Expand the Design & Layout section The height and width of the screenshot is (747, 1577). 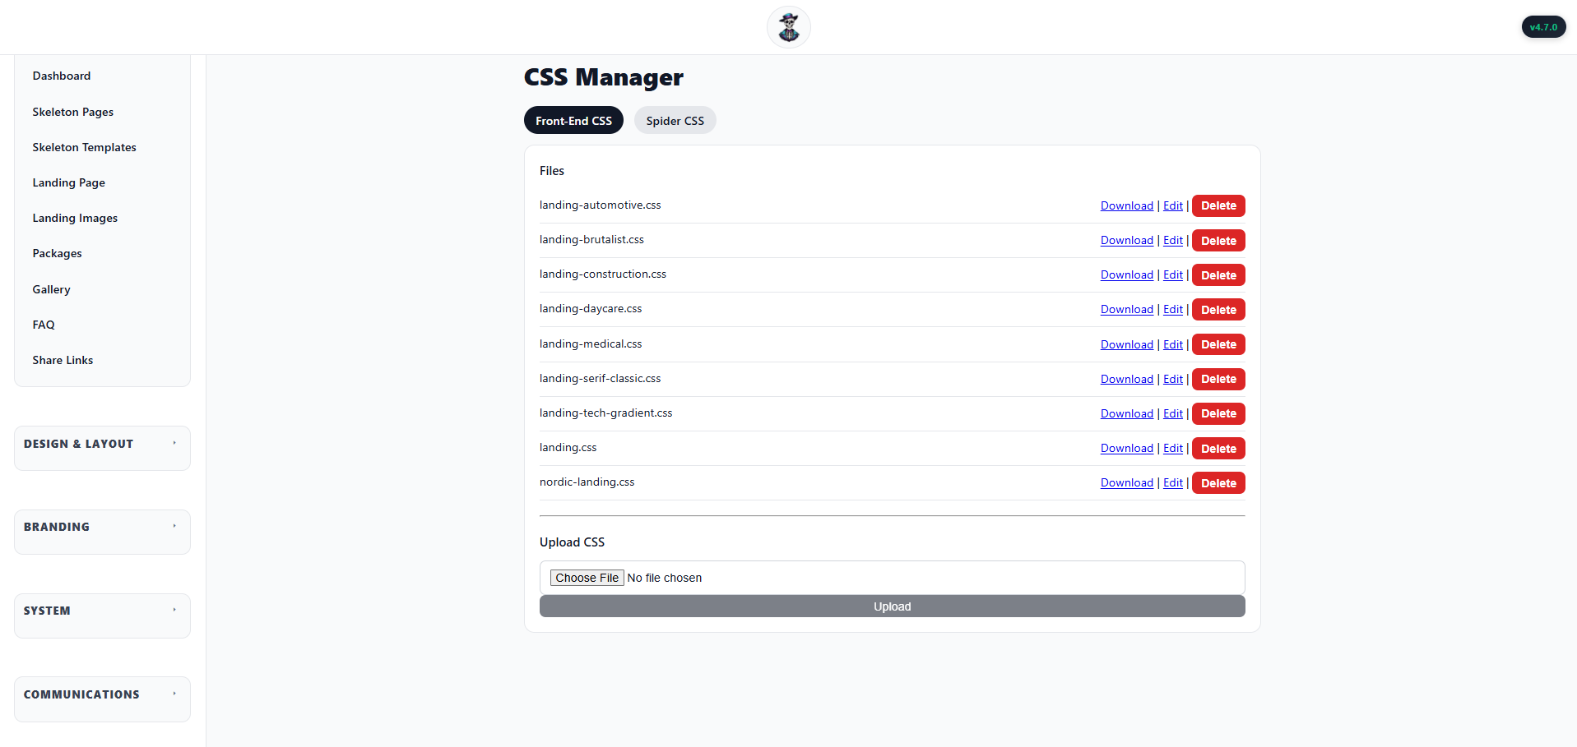point(102,445)
